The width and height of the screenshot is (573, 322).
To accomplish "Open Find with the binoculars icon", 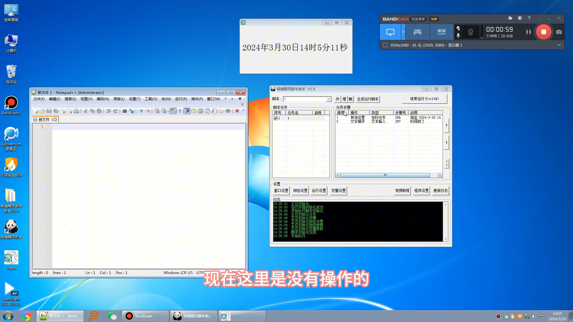I will [x=125, y=111].
